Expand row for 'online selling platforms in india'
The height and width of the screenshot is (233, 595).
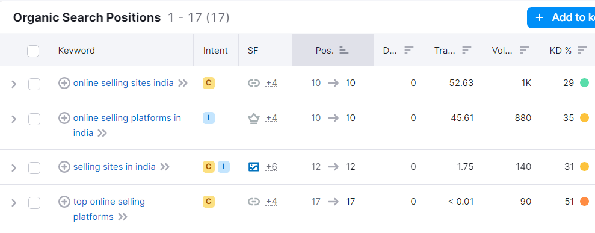click(14, 119)
